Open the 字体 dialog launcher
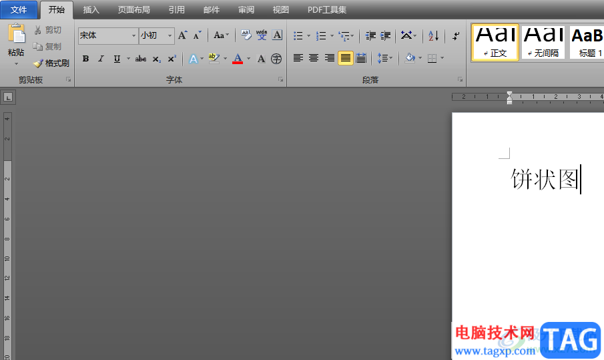This screenshot has height=360, width=604. [x=281, y=79]
